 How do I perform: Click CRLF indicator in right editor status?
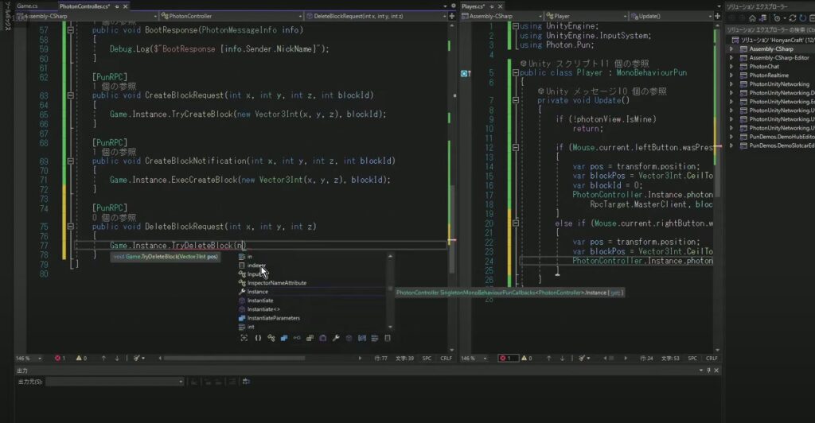(x=712, y=358)
